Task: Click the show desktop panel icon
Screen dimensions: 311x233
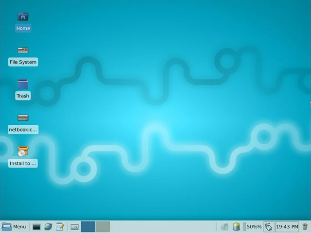Action: point(74,227)
